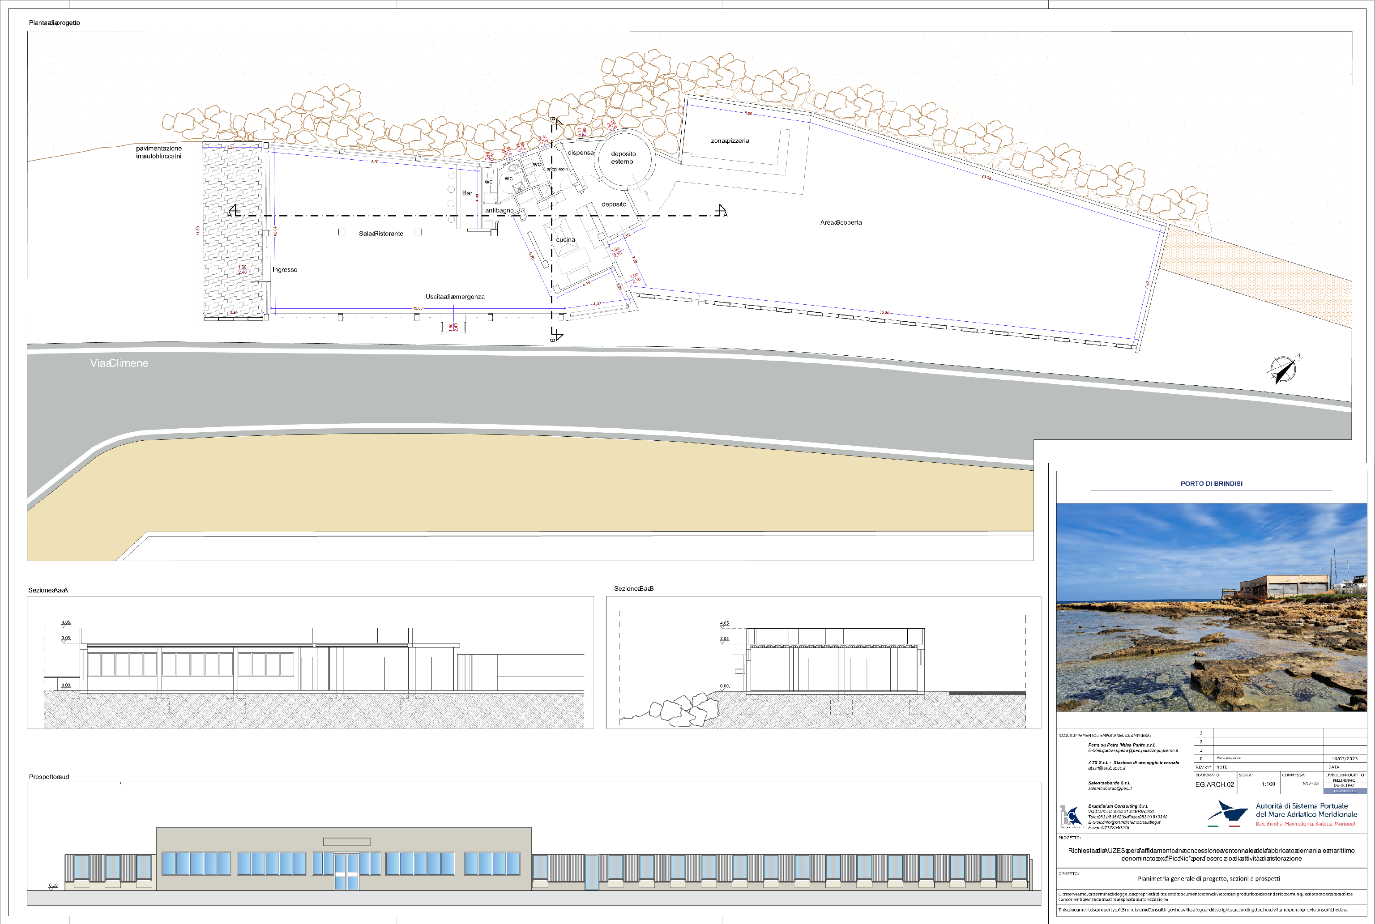Click the 'ELABORATO:' field label

pyautogui.click(x=1208, y=775)
